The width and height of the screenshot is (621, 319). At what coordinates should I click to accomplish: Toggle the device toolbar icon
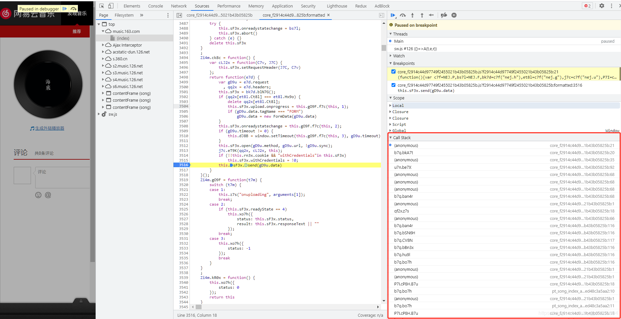click(111, 6)
